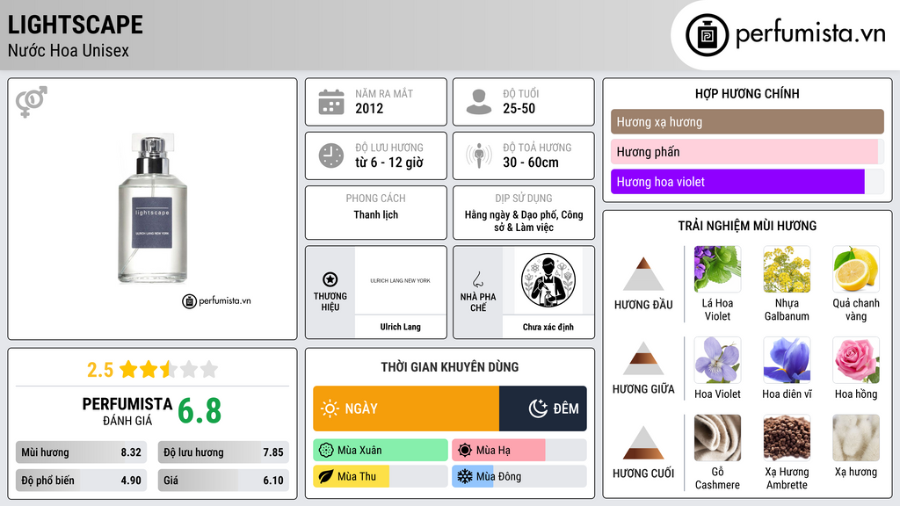
Task: Click the star badge icon above Thương hiệu
Action: (330, 279)
